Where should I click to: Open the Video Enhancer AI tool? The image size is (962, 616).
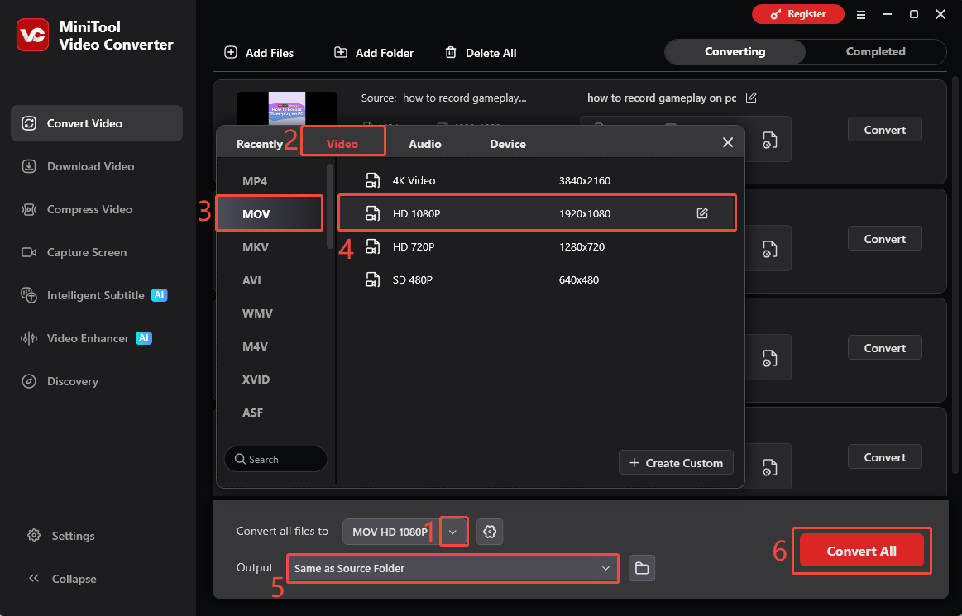pyautogui.click(x=87, y=338)
